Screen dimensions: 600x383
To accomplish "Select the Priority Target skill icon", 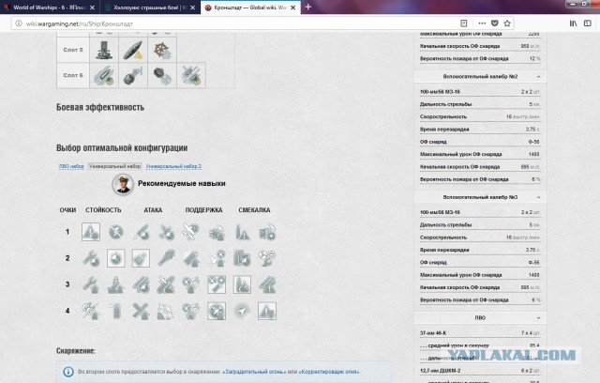I will pyautogui.click(x=91, y=232).
